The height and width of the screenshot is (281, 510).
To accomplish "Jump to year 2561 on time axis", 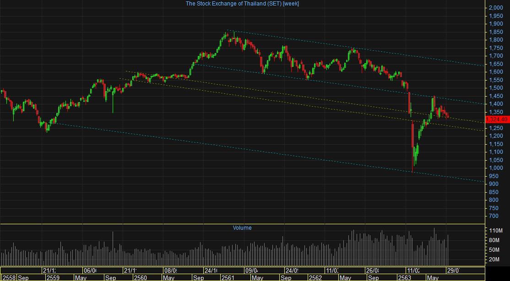I will pyautogui.click(x=228, y=278).
